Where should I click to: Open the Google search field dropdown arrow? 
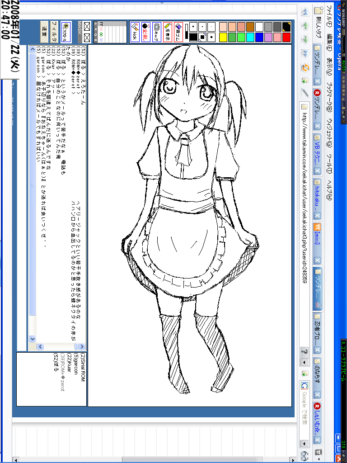click(x=305, y=444)
